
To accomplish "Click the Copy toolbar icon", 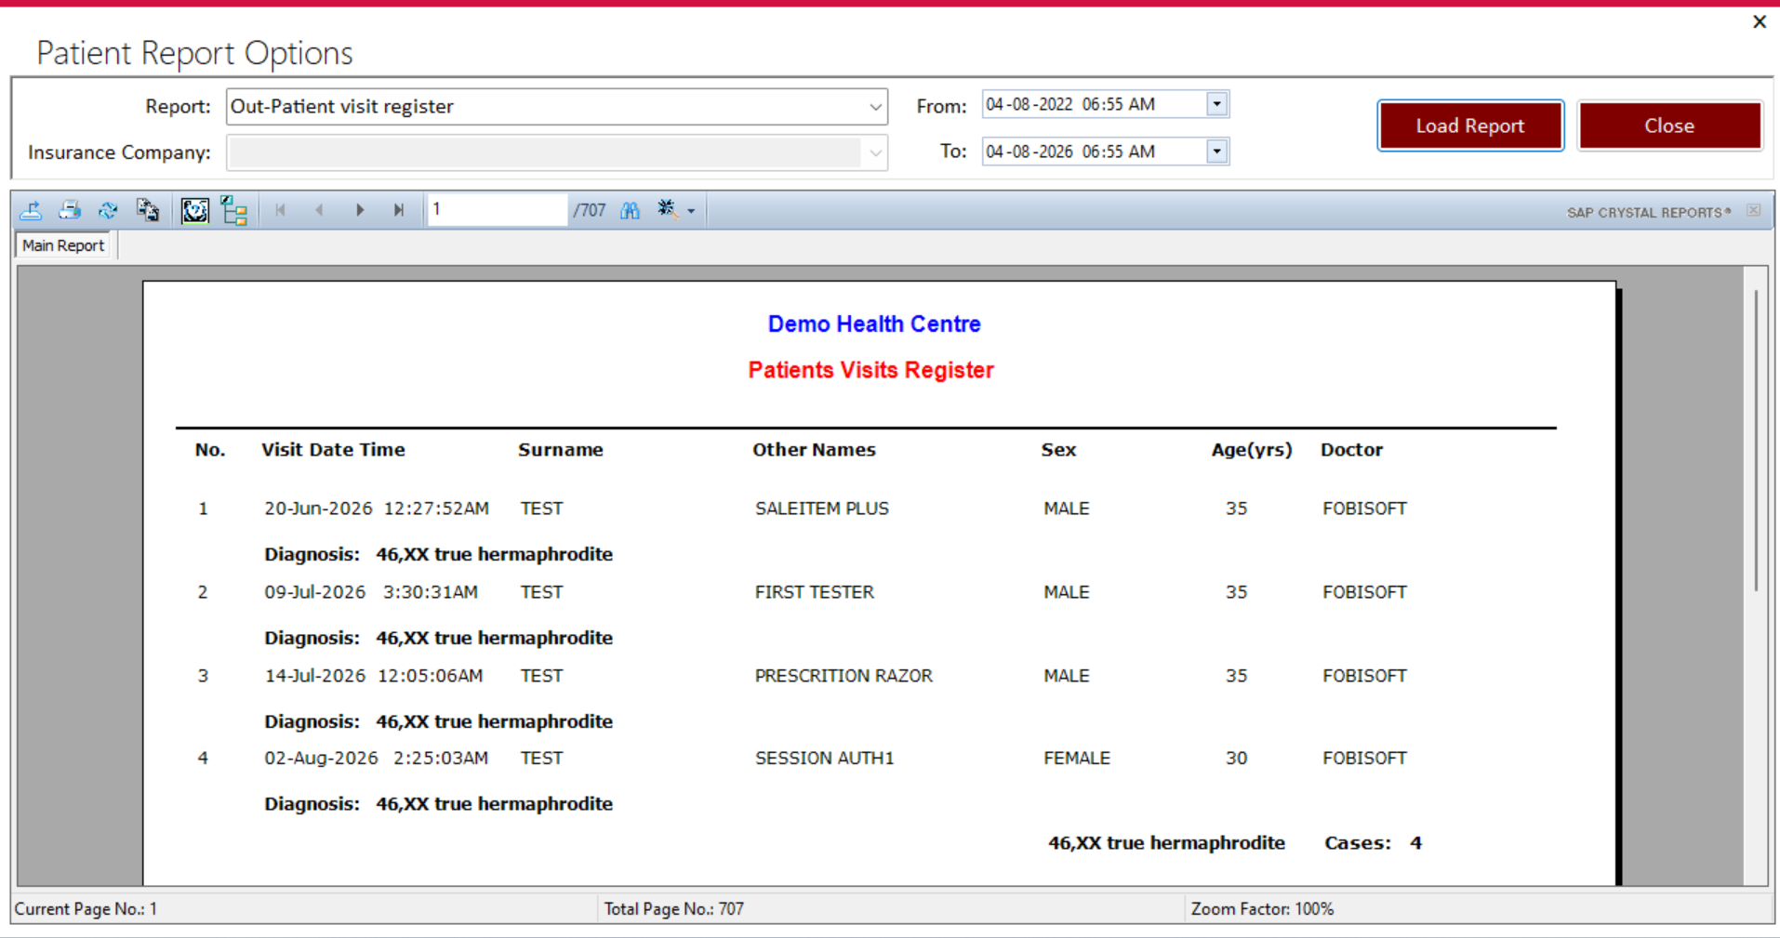I will click(x=148, y=210).
